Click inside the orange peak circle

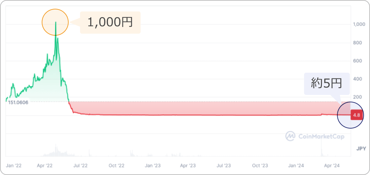pos(55,22)
